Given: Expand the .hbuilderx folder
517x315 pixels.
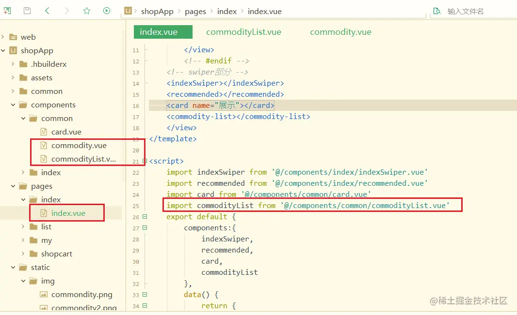Looking at the screenshot, I should (13, 64).
